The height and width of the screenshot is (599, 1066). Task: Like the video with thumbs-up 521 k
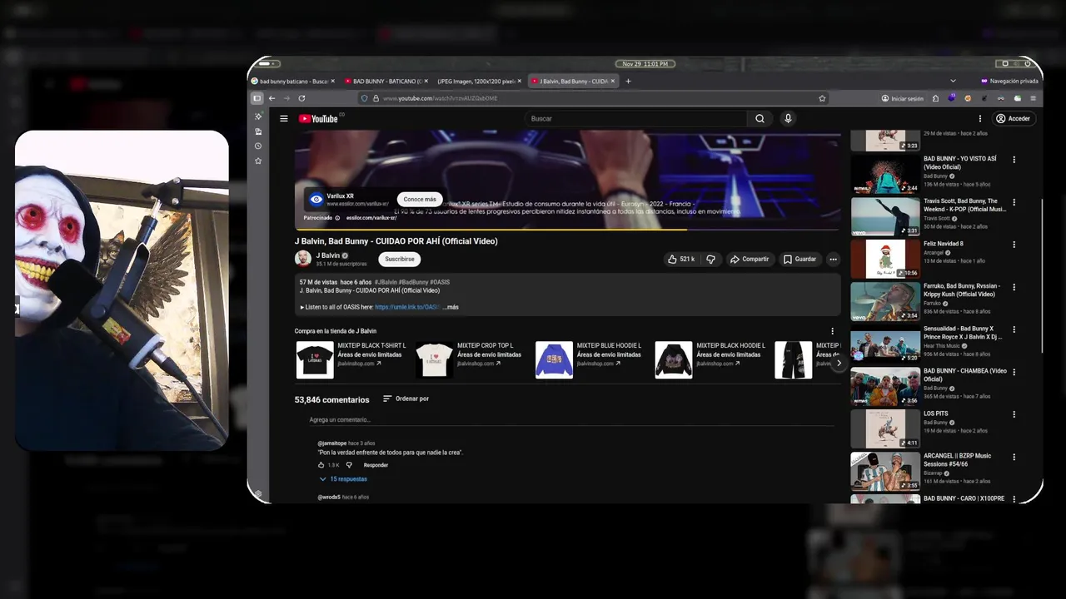[680, 259]
